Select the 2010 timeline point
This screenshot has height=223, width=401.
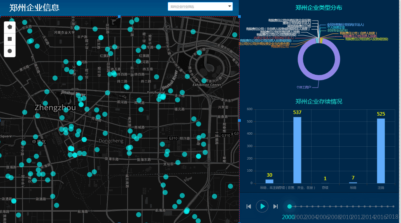point(347,206)
